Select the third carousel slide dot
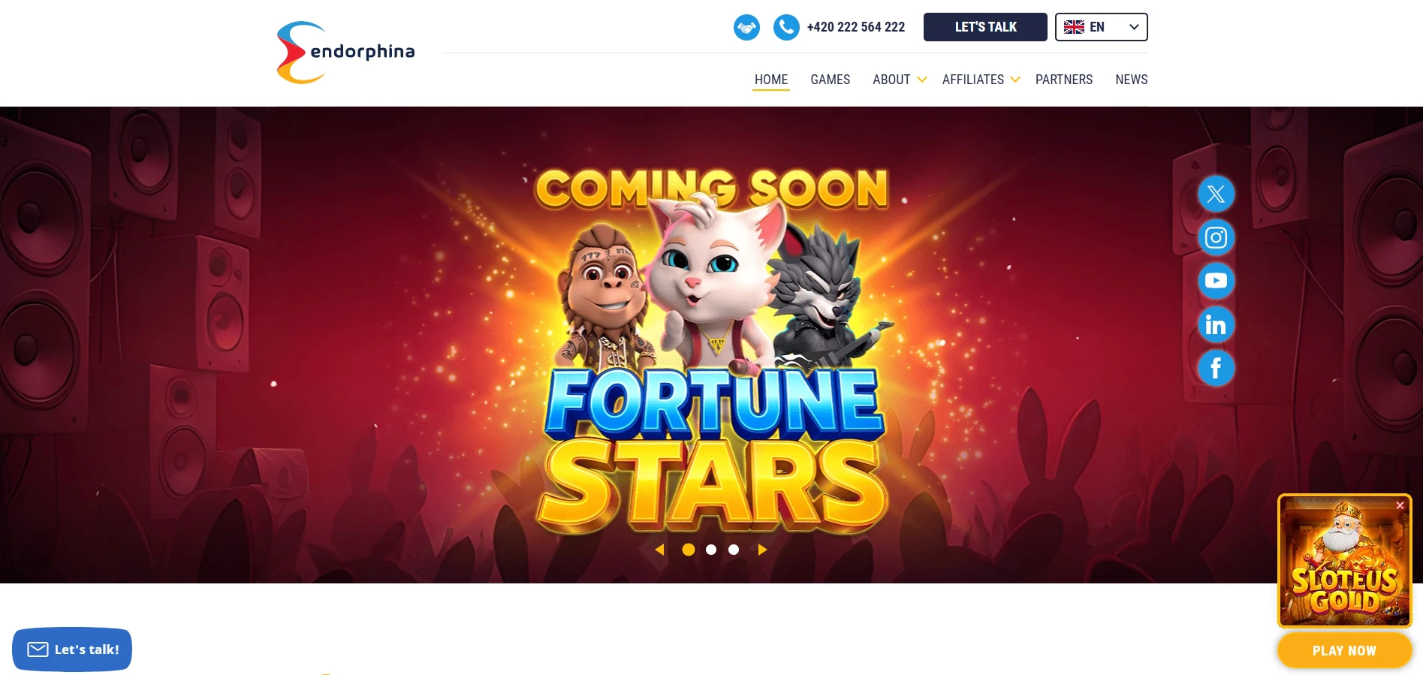This screenshot has width=1423, height=675. click(734, 550)
